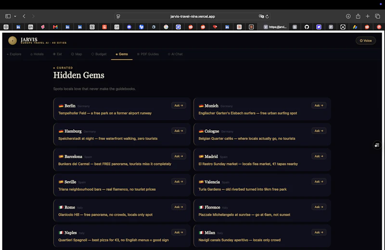Click 'Turia Gardens' description text
This screenshot has height=250, width=385.
[x=243, y=189]
